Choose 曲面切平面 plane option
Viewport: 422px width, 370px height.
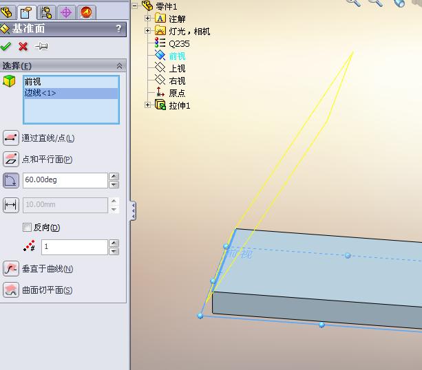tap(11, 290)
